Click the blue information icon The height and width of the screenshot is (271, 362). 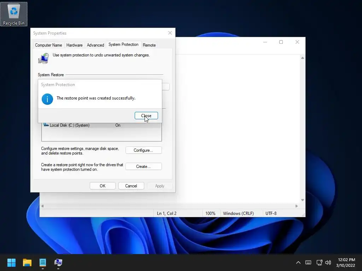point(47,99)
